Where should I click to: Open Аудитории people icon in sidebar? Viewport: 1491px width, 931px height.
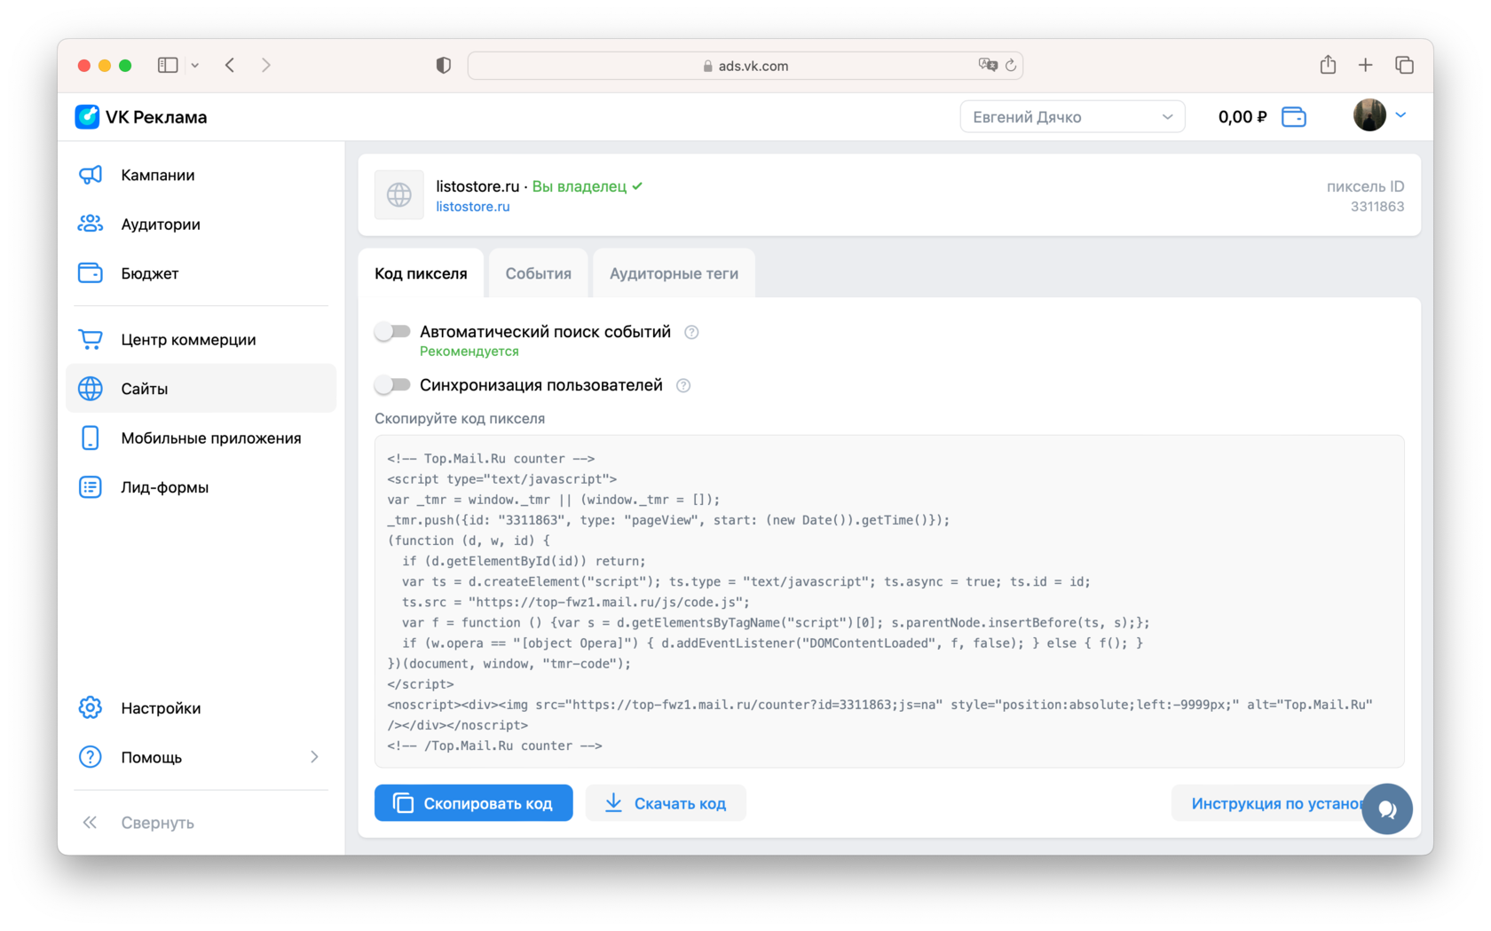click(91, 224)
